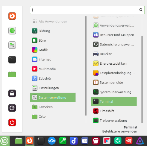Screen dimensions: 147x146
Task: Launch the screenshot camera app in taskbar
Action: click(85, 141)
